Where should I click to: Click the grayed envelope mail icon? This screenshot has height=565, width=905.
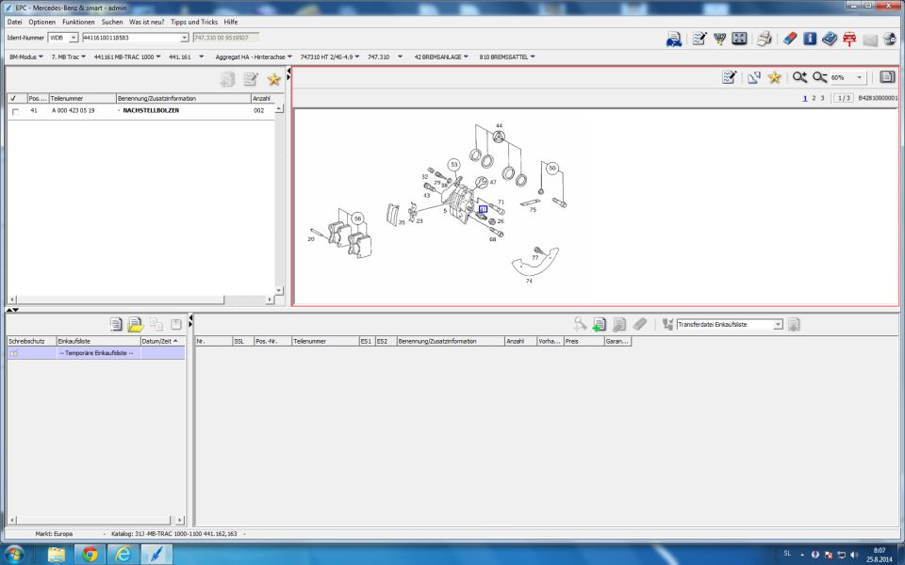point(870,40)
